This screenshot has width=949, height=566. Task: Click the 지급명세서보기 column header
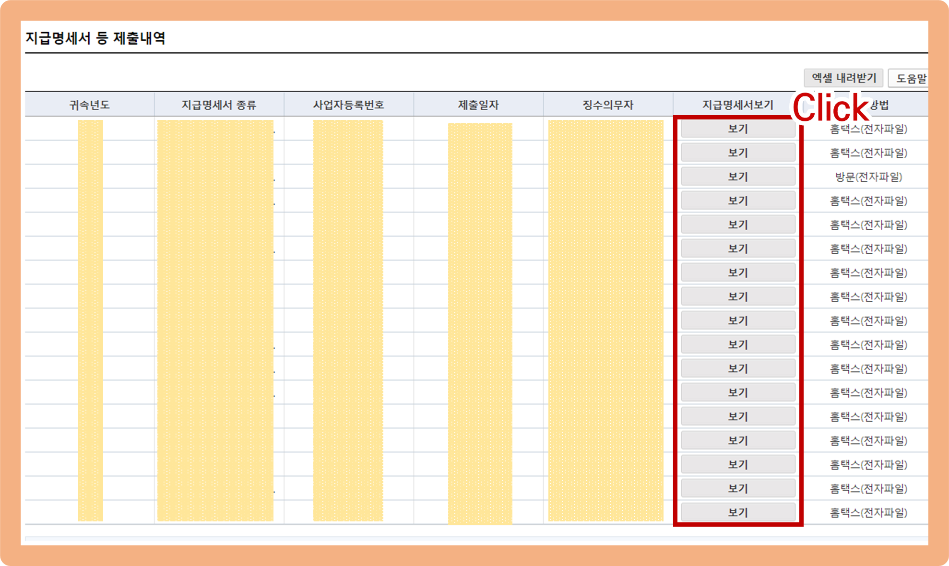click(738, 105)
